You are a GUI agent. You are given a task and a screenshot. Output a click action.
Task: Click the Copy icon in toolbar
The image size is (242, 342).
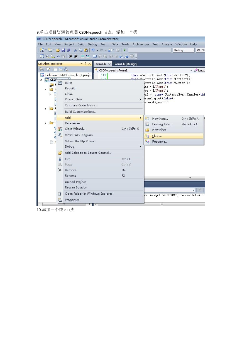[81, 50]
